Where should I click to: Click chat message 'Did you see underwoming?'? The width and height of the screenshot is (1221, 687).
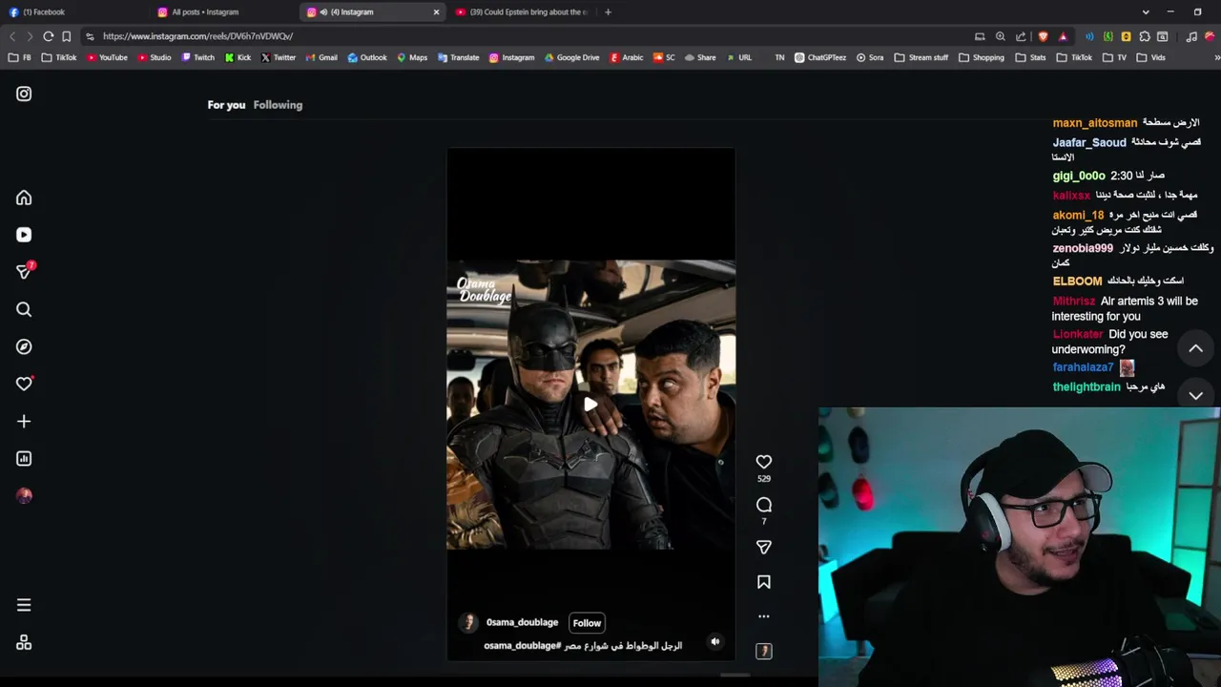(x=1109, y=342)
